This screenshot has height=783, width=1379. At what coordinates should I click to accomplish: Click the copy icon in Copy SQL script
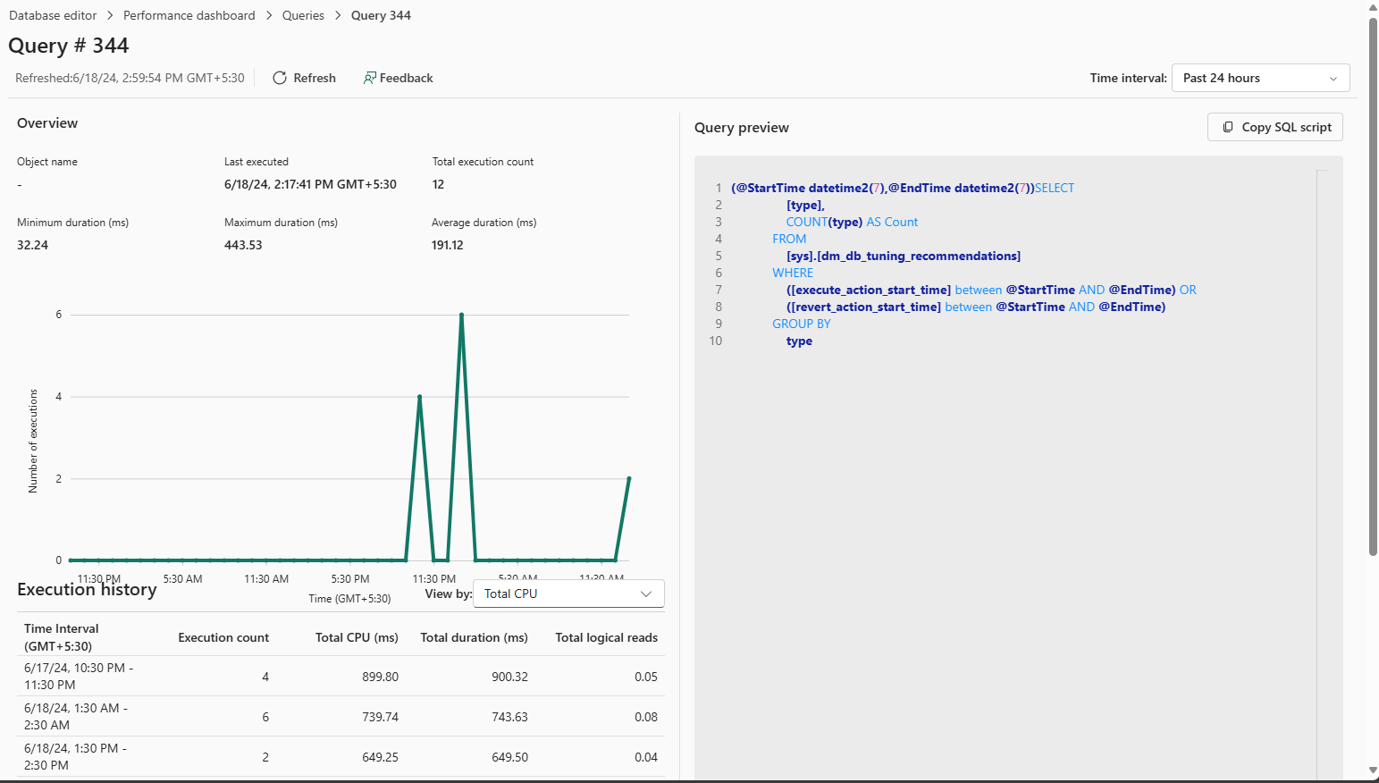click(1228, 127)
